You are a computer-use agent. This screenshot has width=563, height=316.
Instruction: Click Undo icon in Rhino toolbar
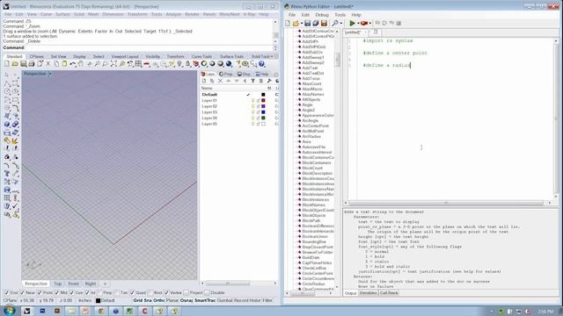(73, 64)
